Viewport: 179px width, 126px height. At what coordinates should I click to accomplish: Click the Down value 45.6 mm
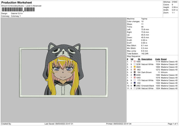click(145, 37)
